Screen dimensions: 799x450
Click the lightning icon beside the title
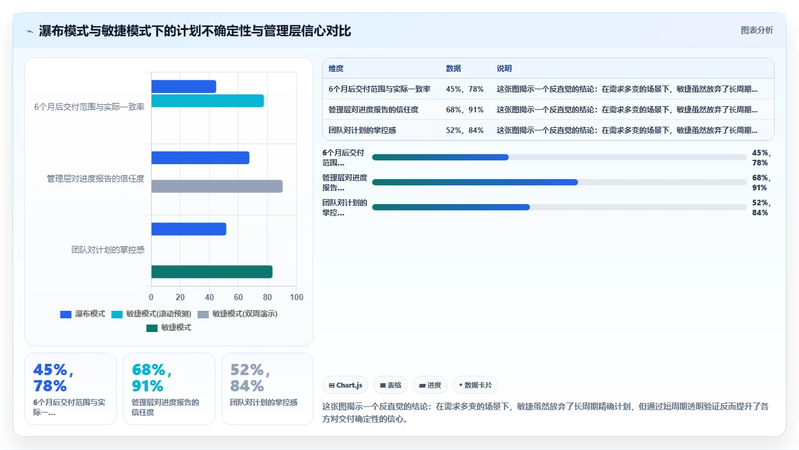click(30, 31)
